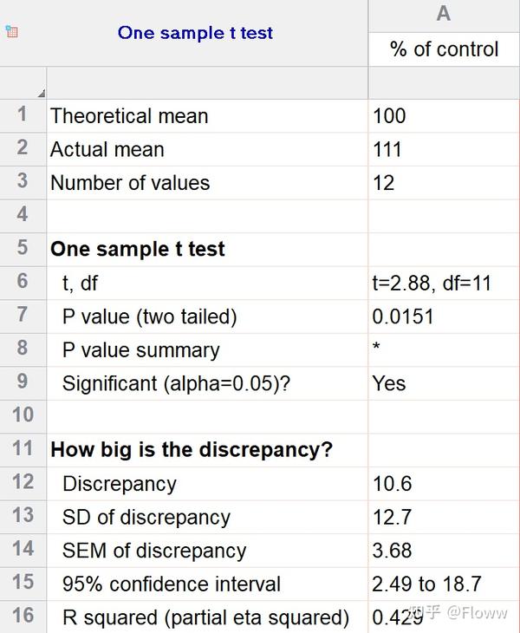The height and width of the screenshot is (633, 520).
Task: Click the "One sample t test" sheet title
Action: click(x=195, y=33)
